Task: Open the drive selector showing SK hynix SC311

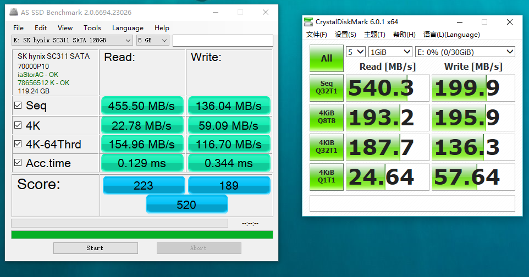Action: pos(72,40)
